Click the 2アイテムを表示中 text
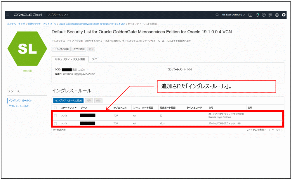The image size is (292, 180). tap(256, 130)
